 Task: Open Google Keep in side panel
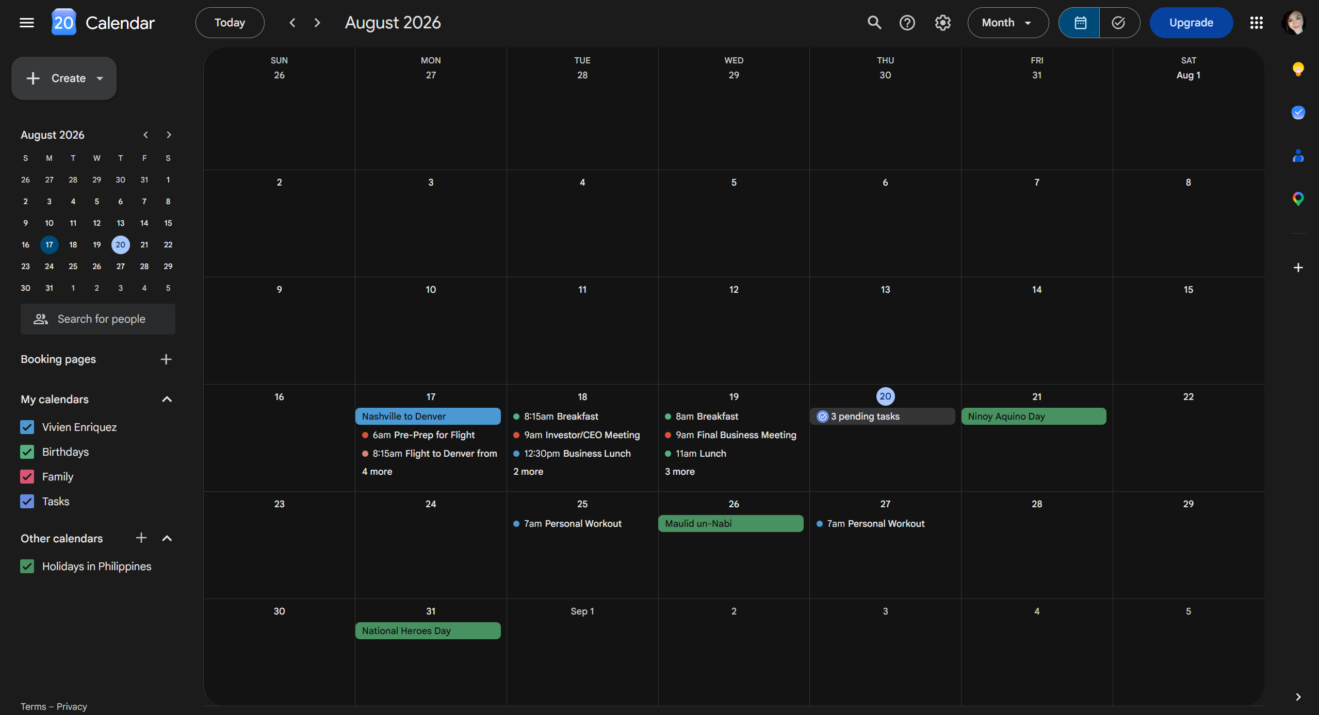[1298, 69]
